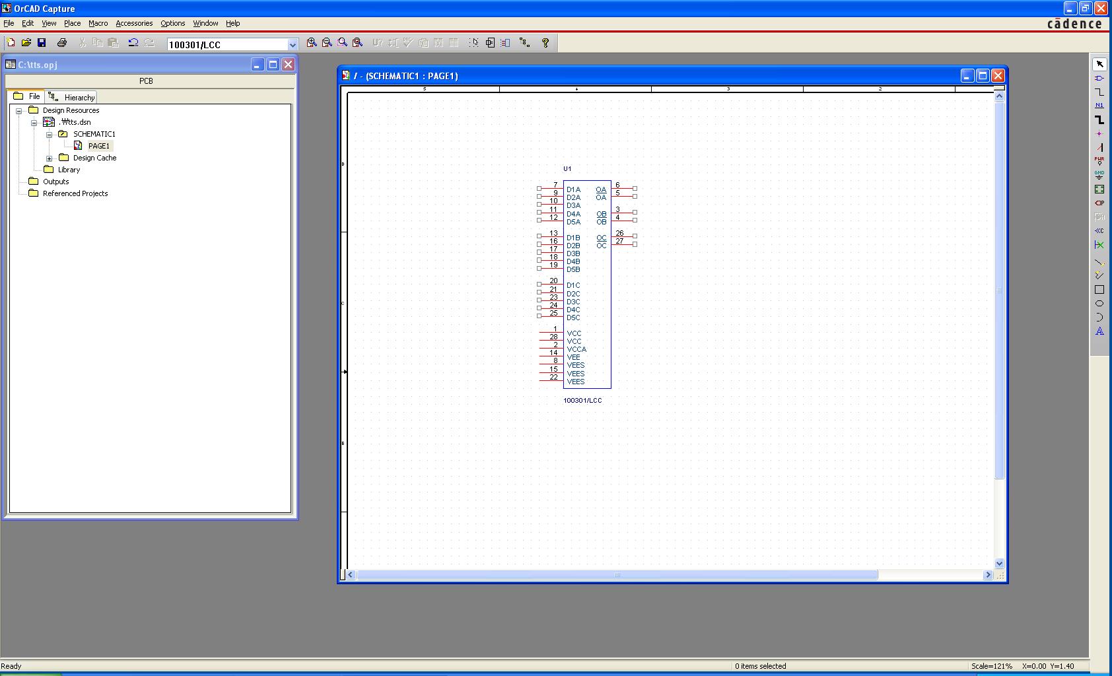Open the Edit menu

pyautogui.click(x=28, y=23)
